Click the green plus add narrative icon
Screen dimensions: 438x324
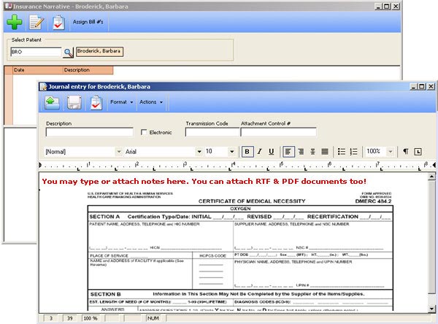(x=15, y=23)
